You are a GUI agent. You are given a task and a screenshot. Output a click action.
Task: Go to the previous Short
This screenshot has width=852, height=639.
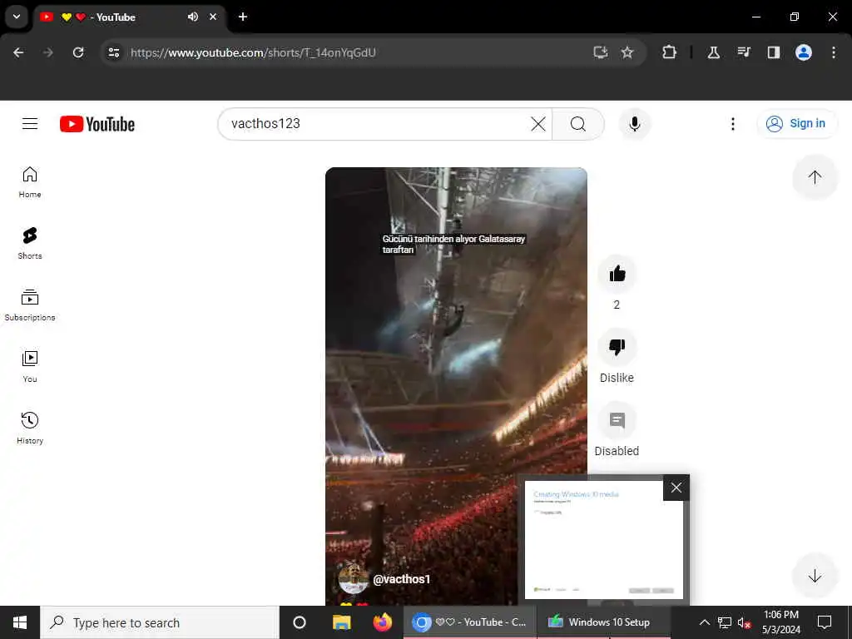[x=815, y=176]
